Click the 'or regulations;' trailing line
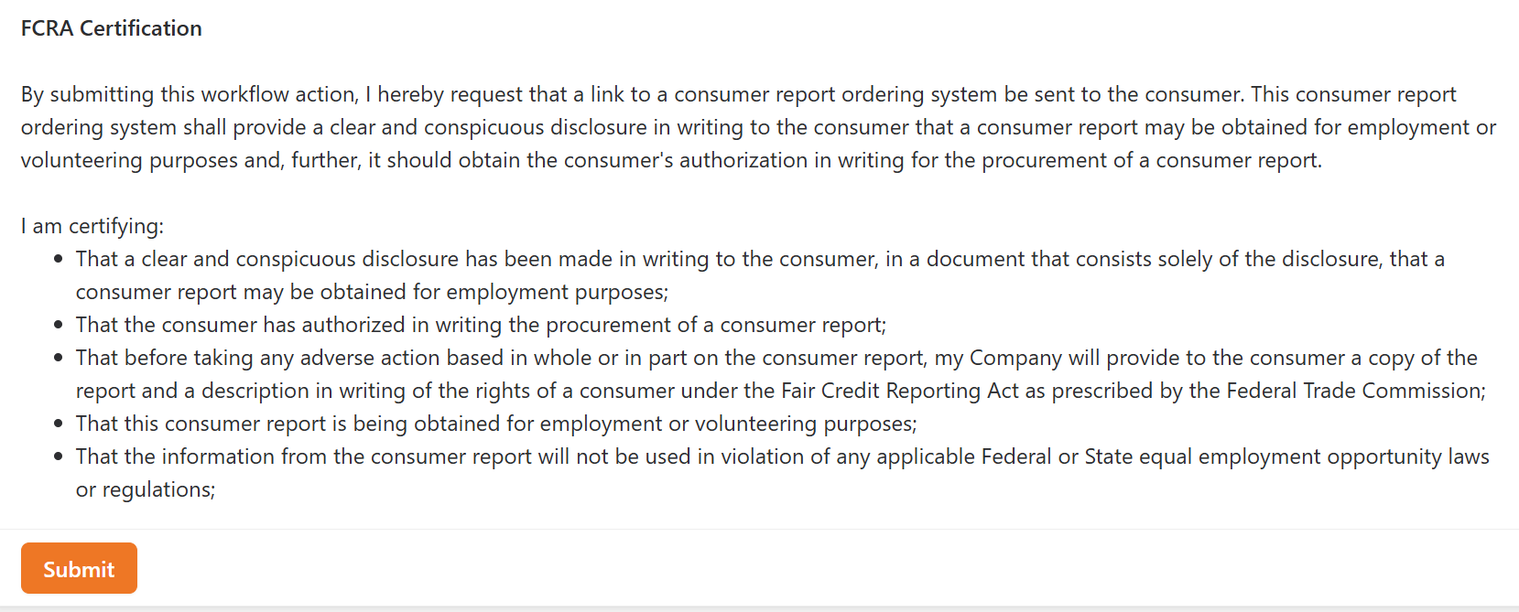This screenshot has height=612, width=1519. pyautogui.click(x=146, y=489)
